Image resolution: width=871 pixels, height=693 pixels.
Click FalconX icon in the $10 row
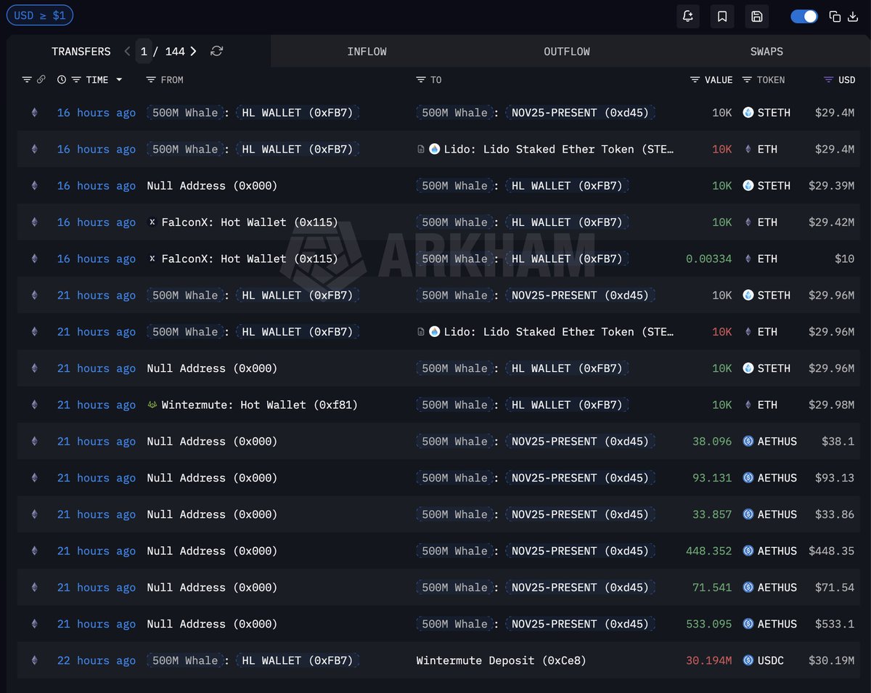(152, 259)
